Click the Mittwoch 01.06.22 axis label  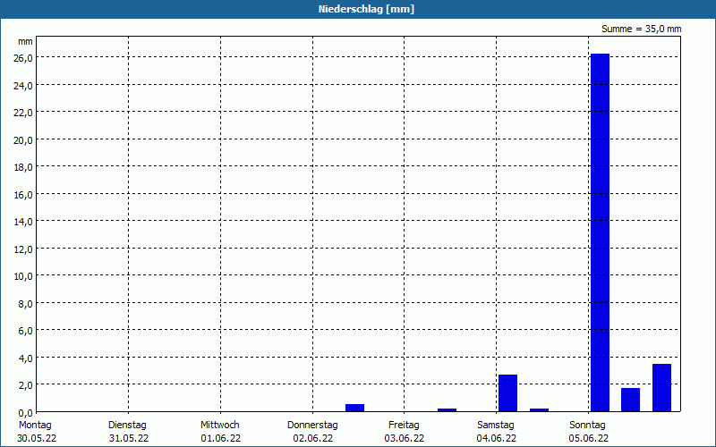click(x=220, y=432)
